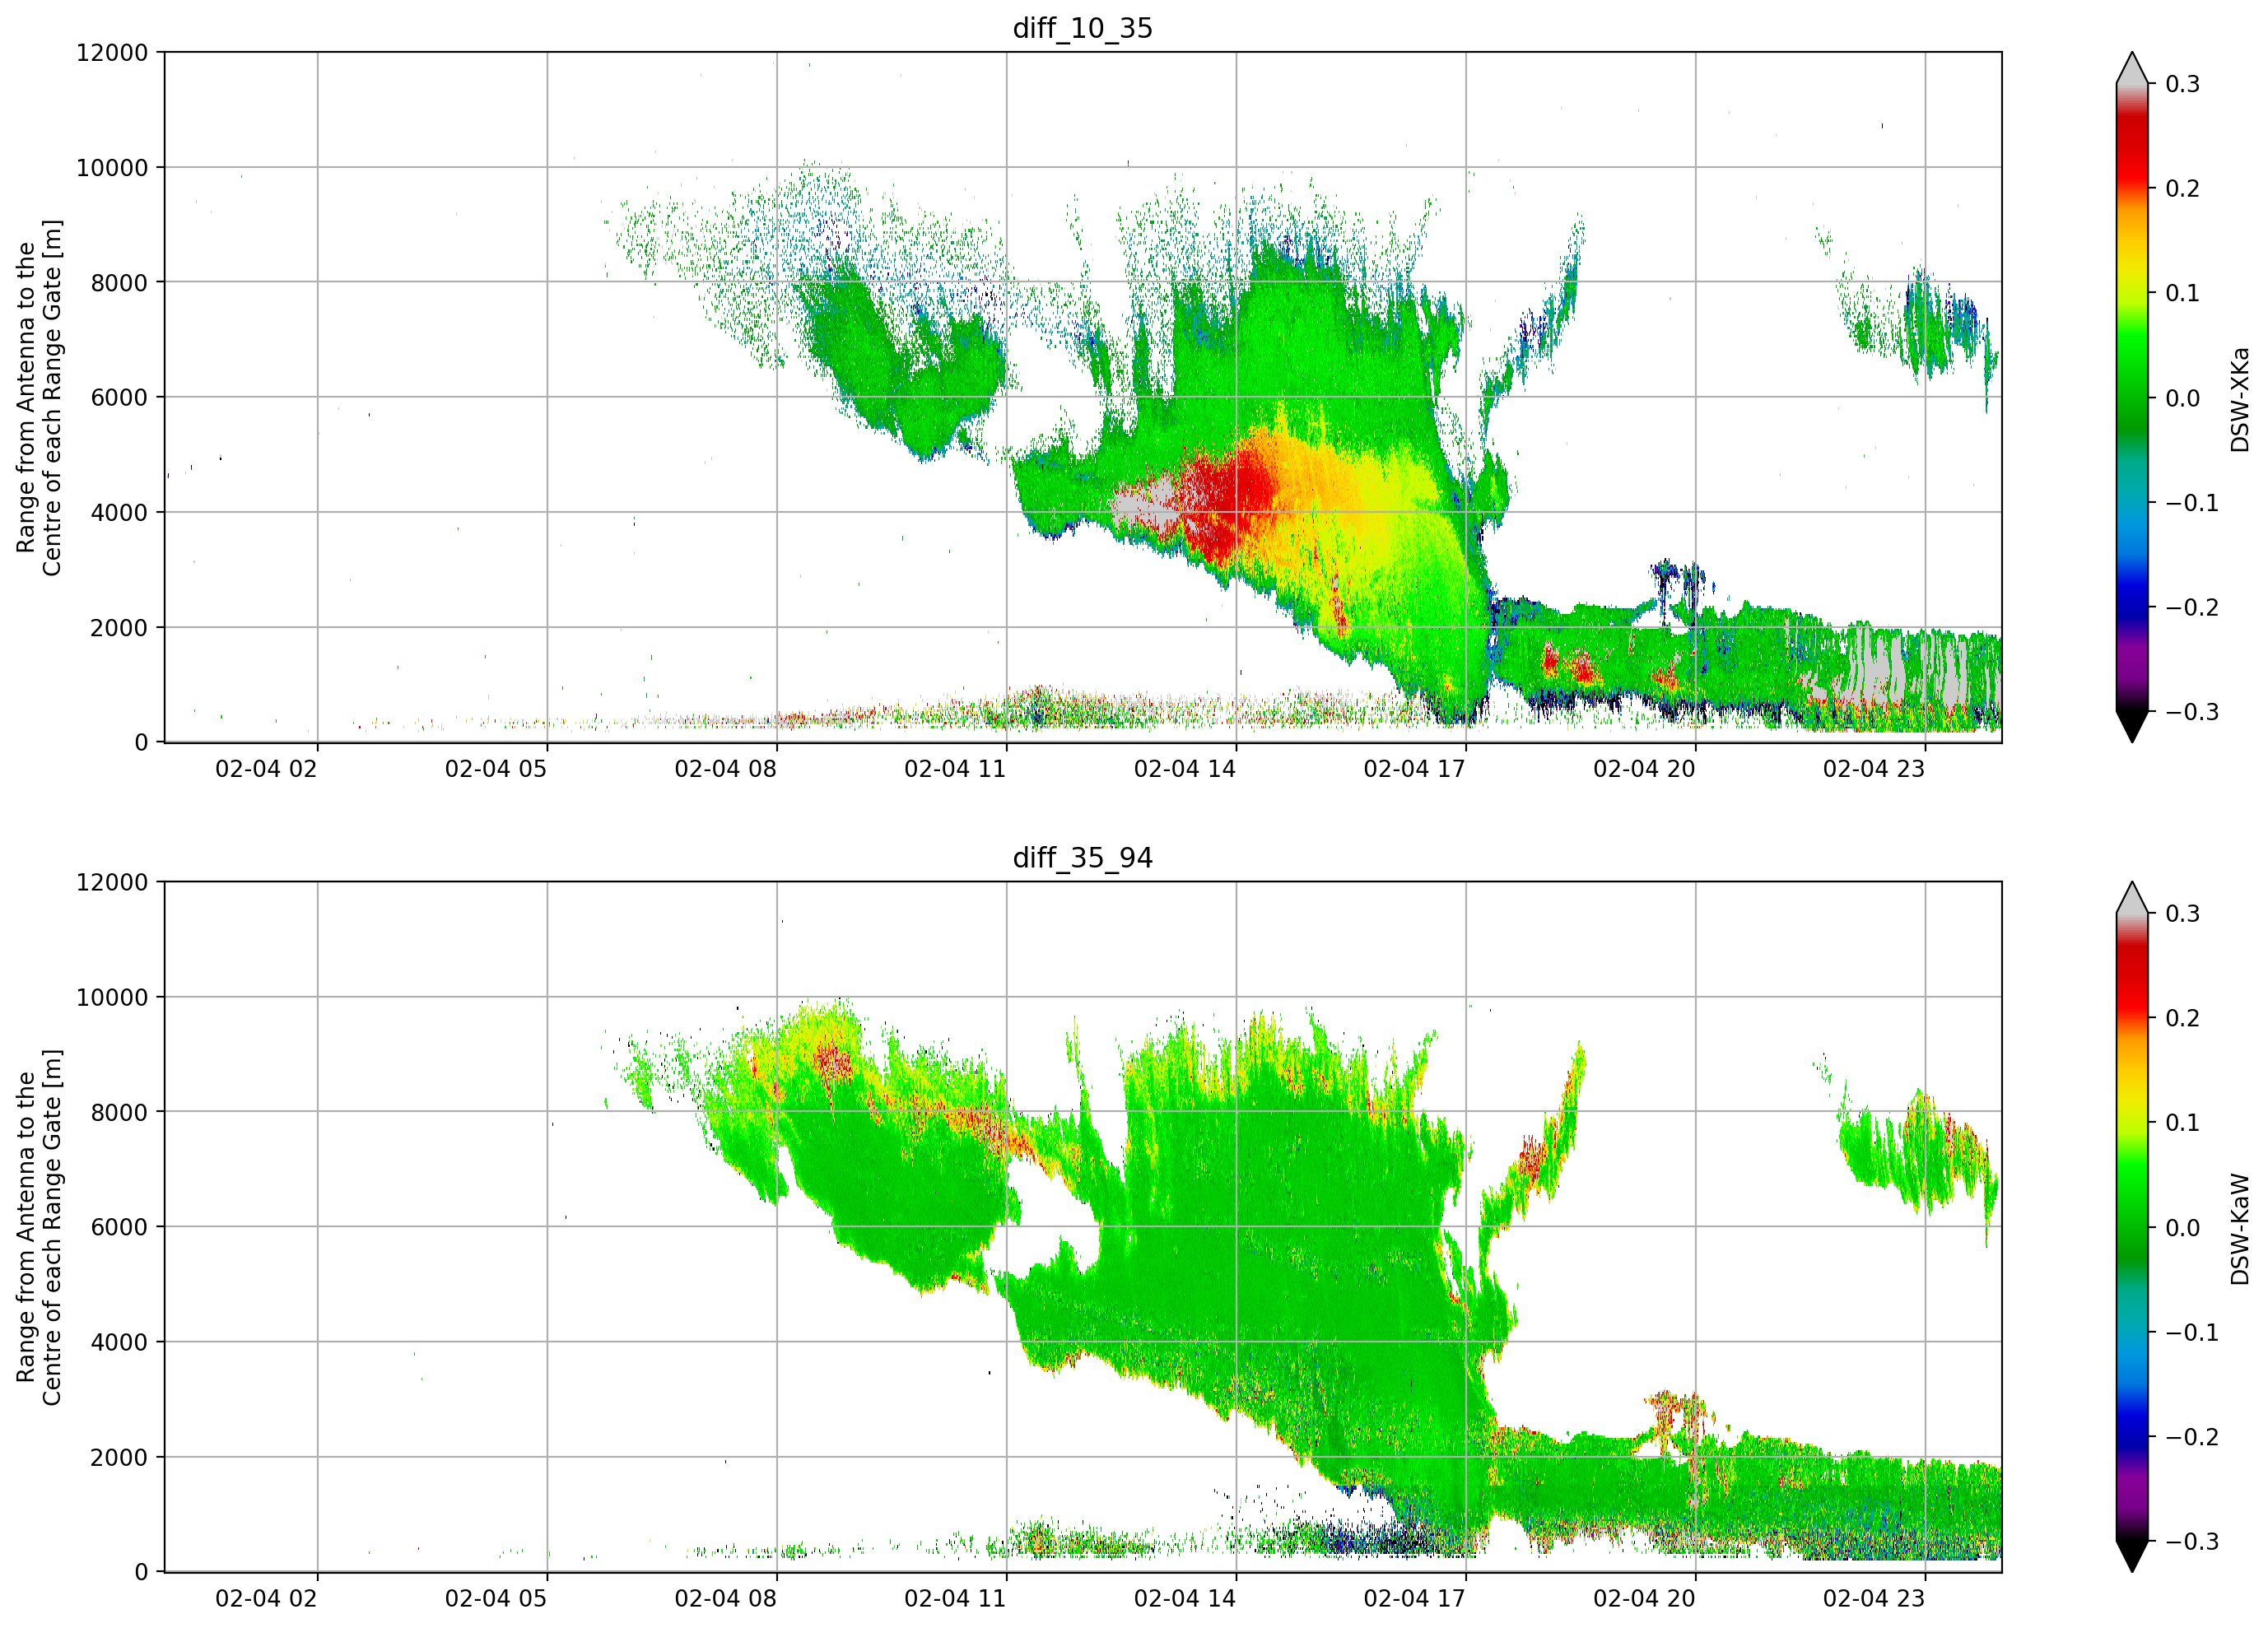Click x tick '02-04 11' under diff_10_35 plot

coord(955,769)
